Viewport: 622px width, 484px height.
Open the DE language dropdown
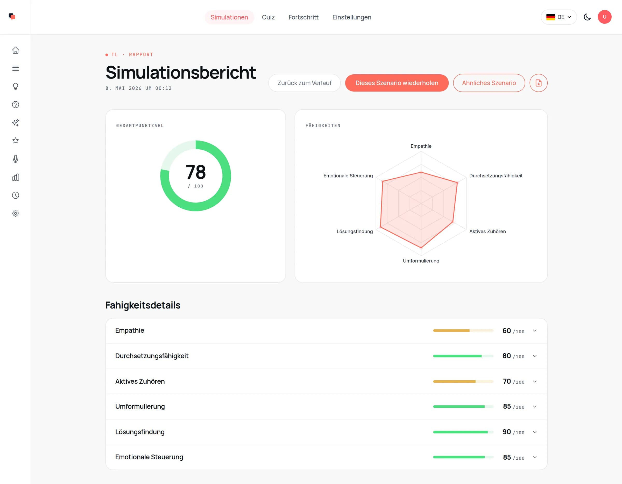[559, 17]
